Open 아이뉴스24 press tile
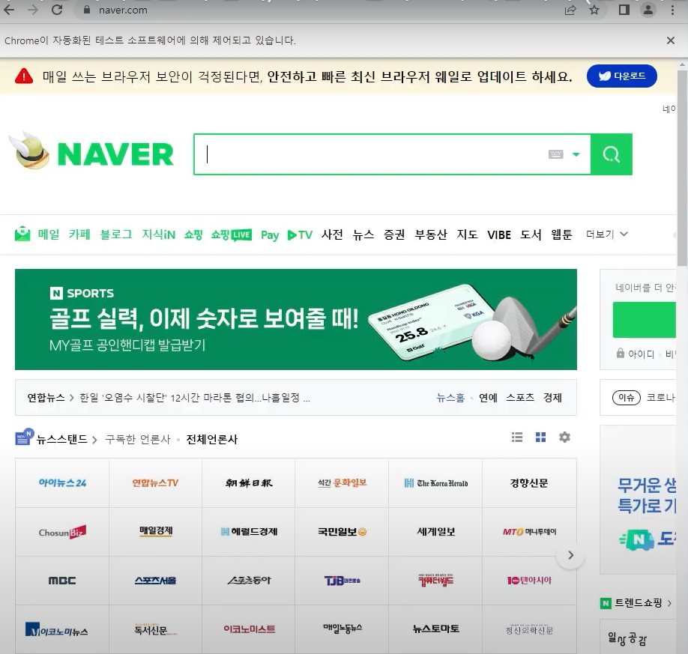The height and width of the screenshot is (654, 688). pos(62,483)
